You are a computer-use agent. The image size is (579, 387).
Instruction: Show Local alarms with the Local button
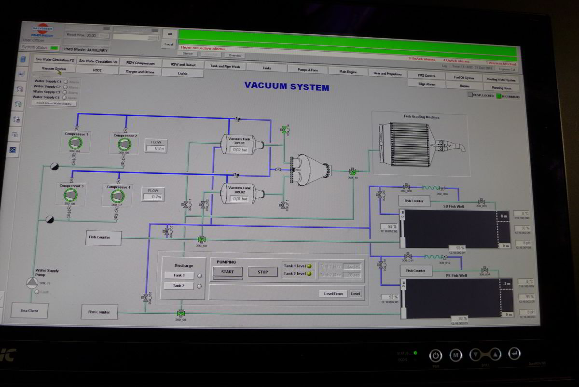click(169, 44)
